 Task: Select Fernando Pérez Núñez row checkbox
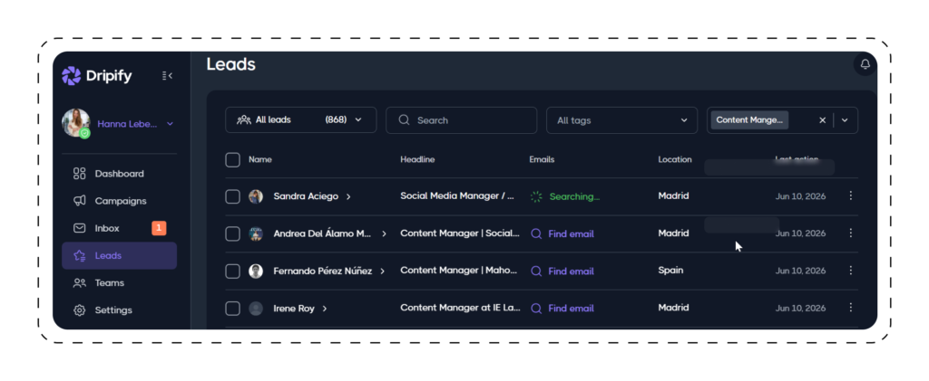coord(233,271)
